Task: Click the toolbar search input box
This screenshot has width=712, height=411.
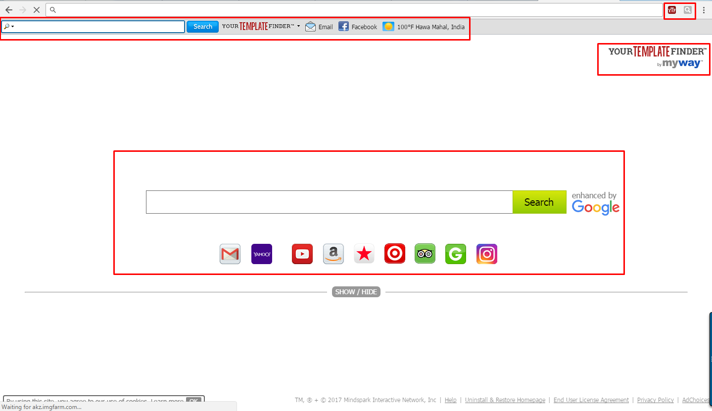Action: pos(93,27)
